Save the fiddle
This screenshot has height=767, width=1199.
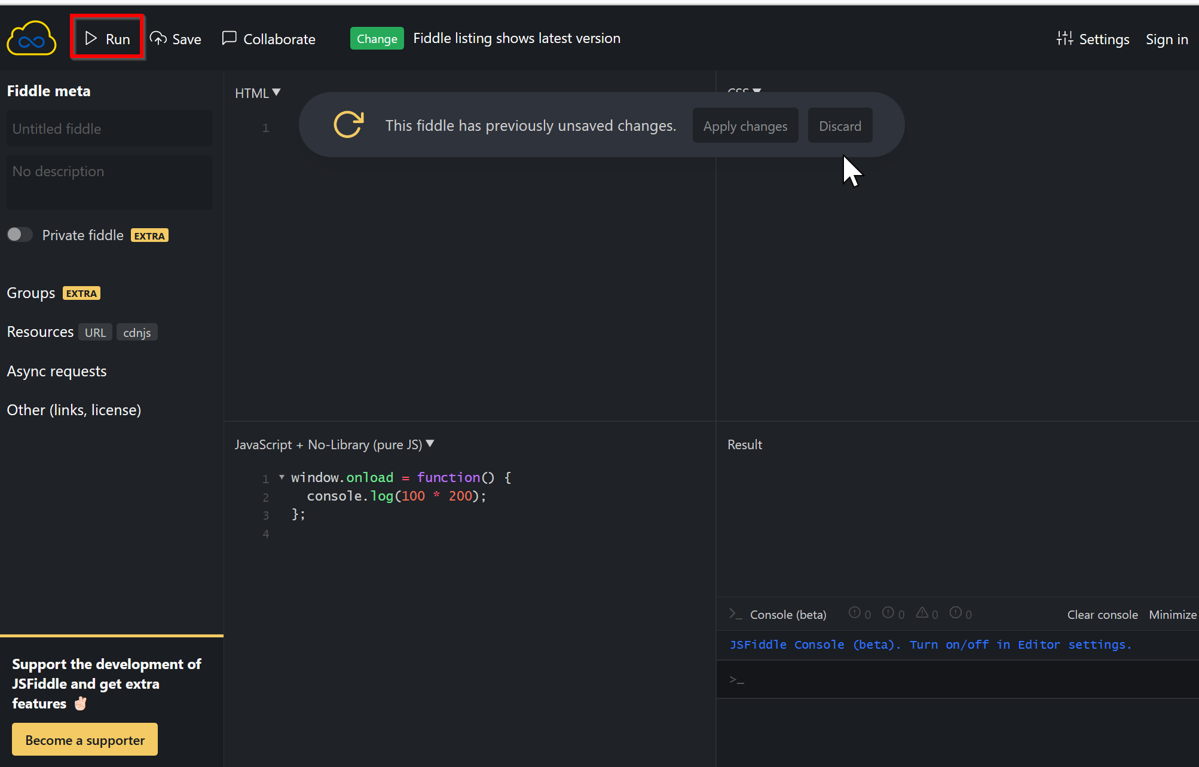coord(175,39)
